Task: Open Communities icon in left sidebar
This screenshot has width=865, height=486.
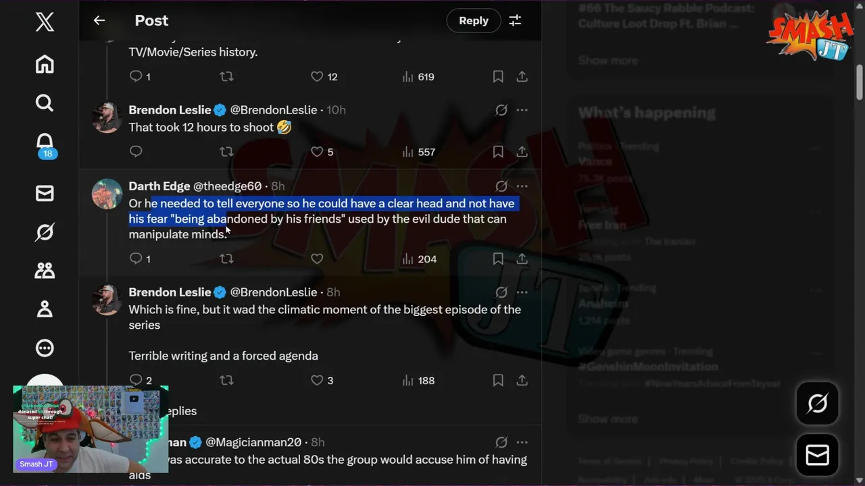Action: [x=45, y=271]
